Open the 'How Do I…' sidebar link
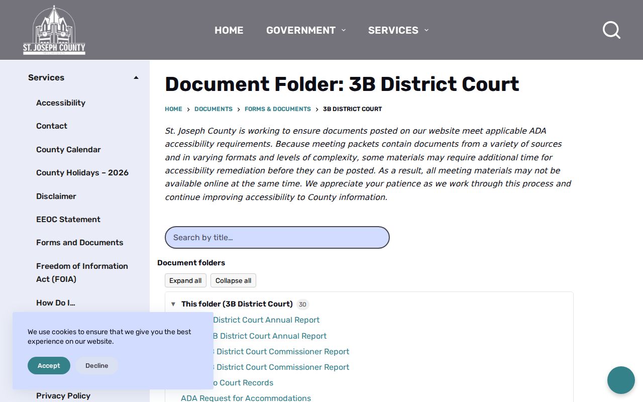This screenshot has width=643, height=402. [x=56, y=303]
